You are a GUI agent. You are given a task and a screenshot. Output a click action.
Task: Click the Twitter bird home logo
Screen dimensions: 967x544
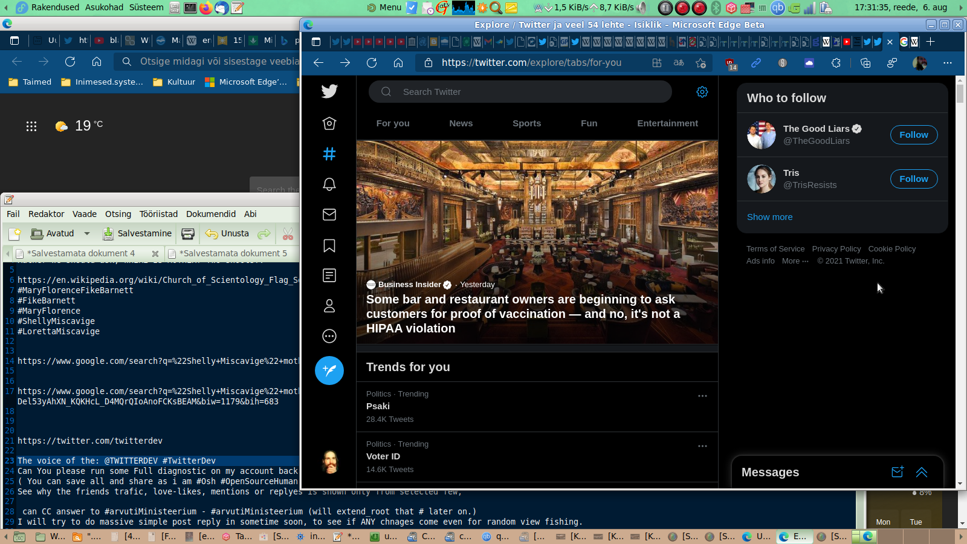tap(329, 91)
